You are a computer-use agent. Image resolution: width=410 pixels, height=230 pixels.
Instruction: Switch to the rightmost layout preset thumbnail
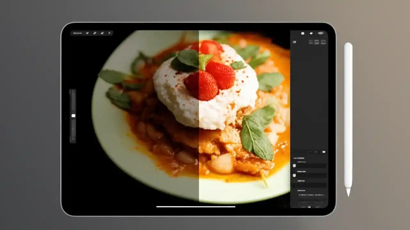tap(323, 42)
